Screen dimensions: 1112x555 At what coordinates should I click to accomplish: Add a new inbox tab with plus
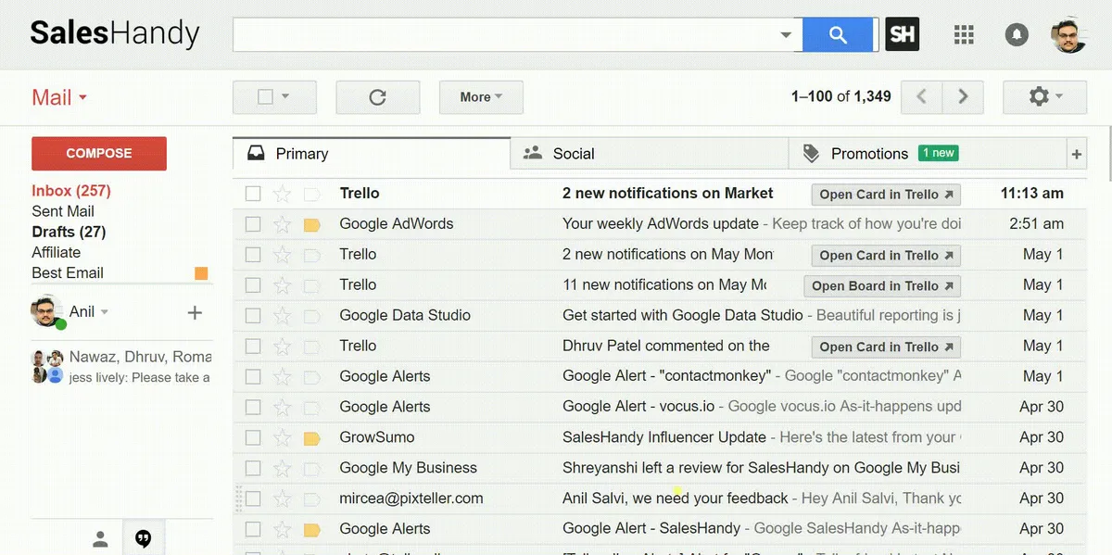[x=1076, y=155]
